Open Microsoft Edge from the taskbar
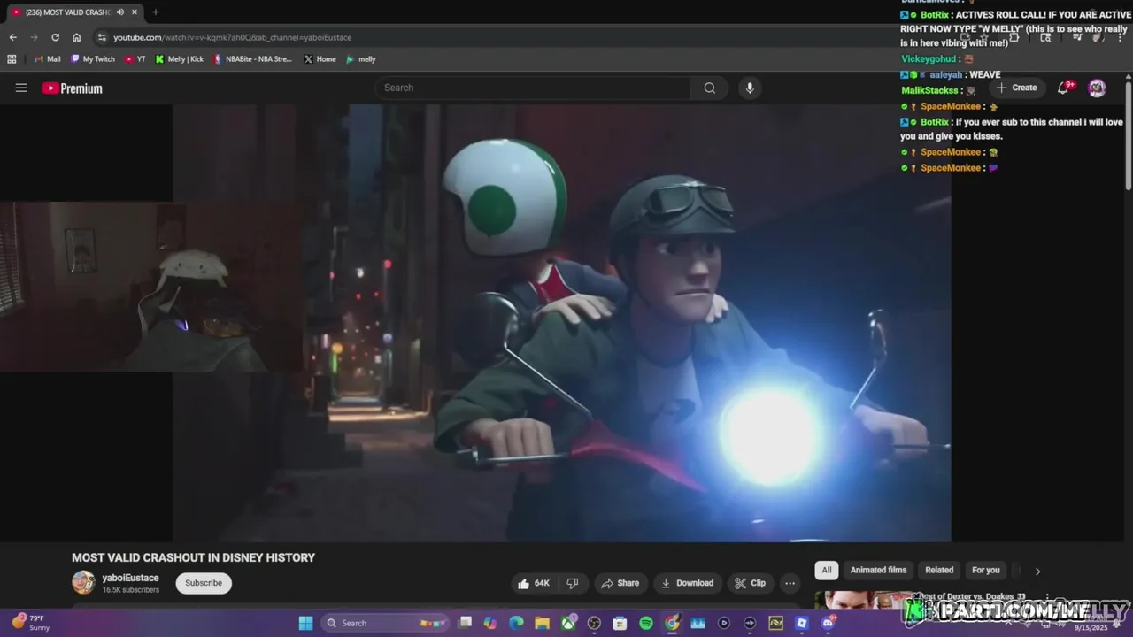1133x637 pixels. (516, 623)
